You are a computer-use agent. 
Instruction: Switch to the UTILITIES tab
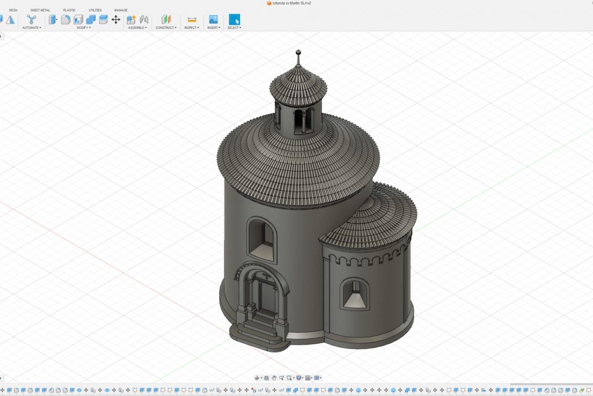tap(95, 10)
